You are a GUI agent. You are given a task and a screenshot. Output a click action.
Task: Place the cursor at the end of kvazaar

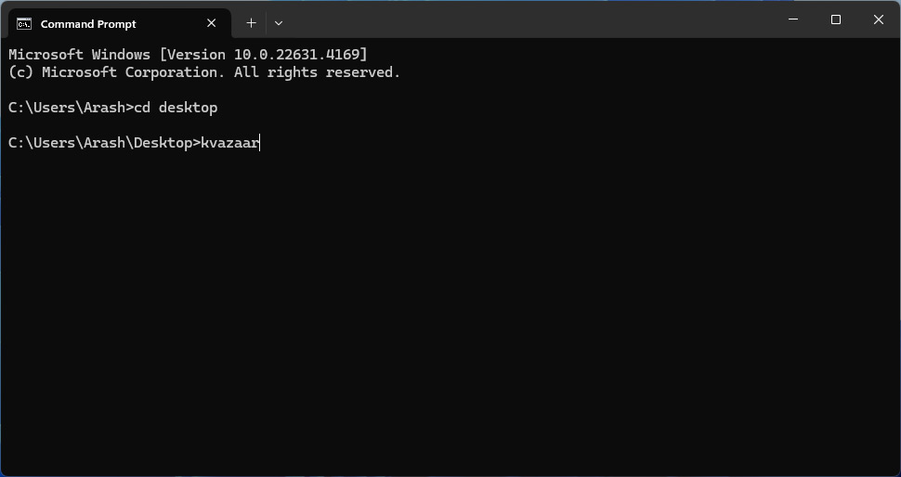pos(260,143)
